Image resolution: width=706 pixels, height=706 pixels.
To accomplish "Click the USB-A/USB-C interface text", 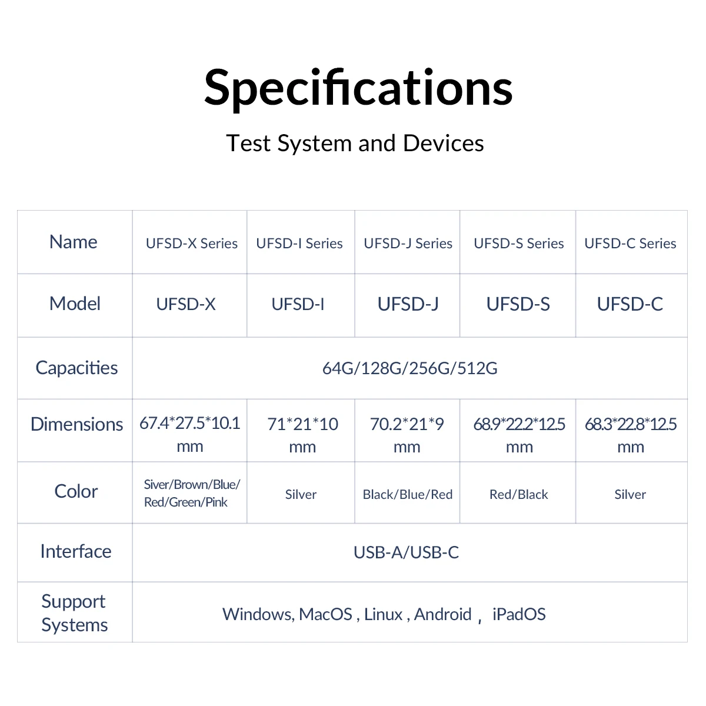I will (406, 552).
